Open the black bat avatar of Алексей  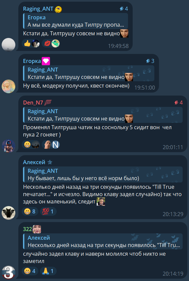[8, 213]
